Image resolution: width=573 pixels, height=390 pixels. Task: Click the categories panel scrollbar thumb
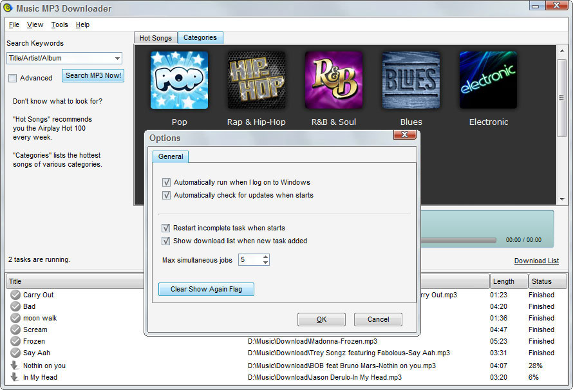[x=561, y=98]
